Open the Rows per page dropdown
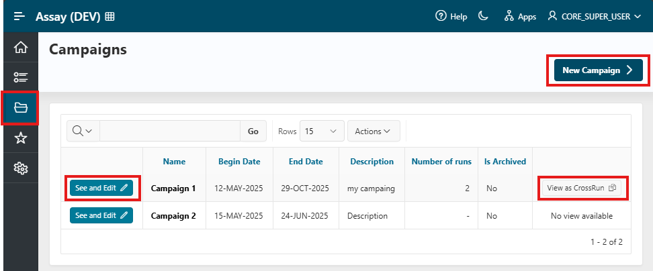This screenshot has height=271, width=653. click(322, 131)
